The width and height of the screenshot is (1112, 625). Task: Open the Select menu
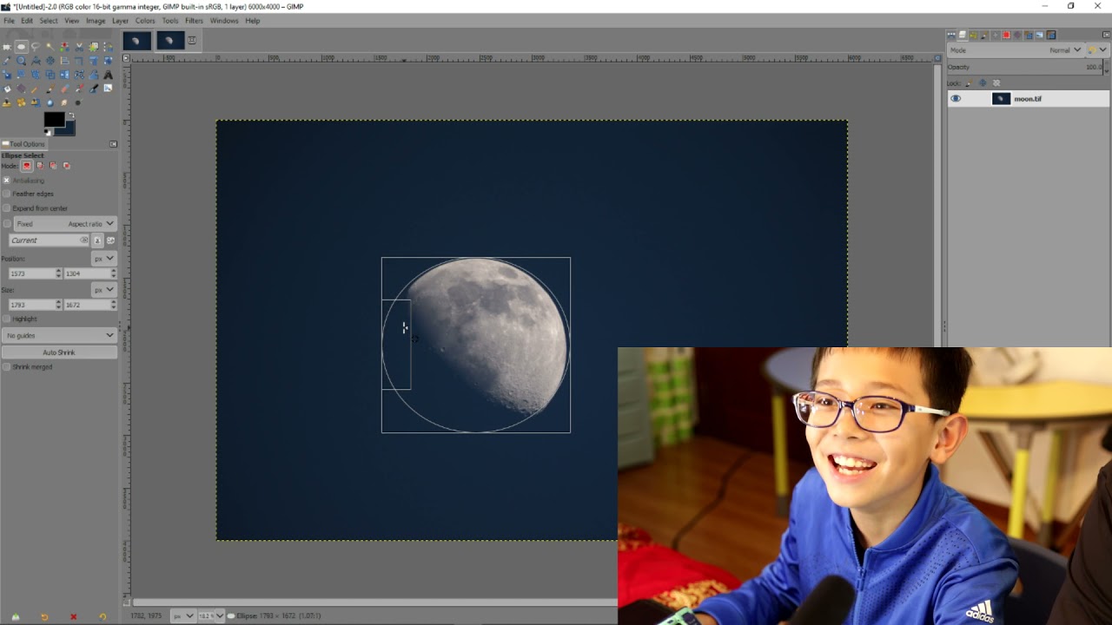pos(49,20)
